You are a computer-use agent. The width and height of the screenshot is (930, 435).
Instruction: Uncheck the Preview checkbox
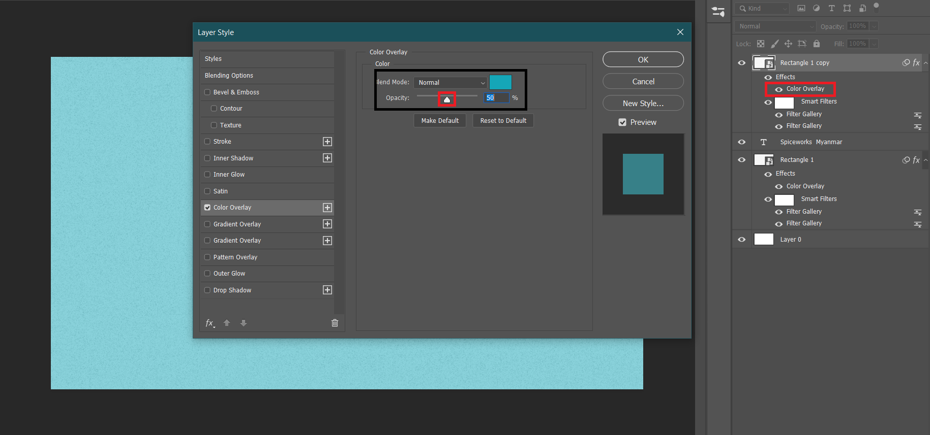point(622,122)
